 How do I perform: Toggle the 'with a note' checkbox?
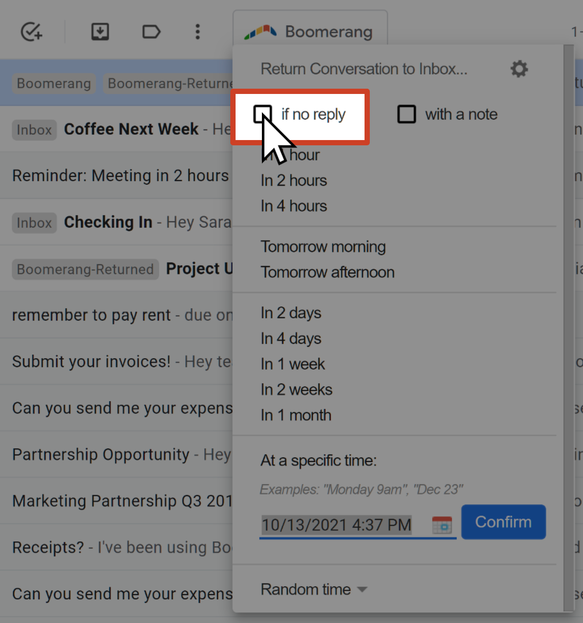point(407,114)
